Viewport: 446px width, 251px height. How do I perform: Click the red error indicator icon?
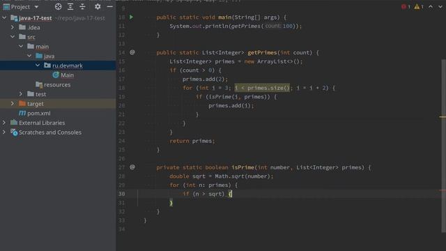pos(403,6)
